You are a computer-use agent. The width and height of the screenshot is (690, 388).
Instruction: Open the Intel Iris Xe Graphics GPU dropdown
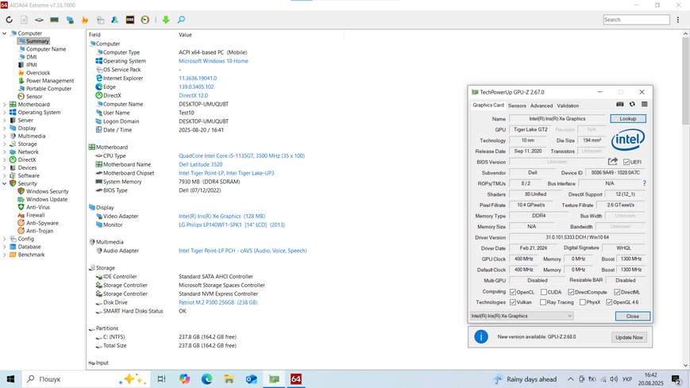click(522, 316)
